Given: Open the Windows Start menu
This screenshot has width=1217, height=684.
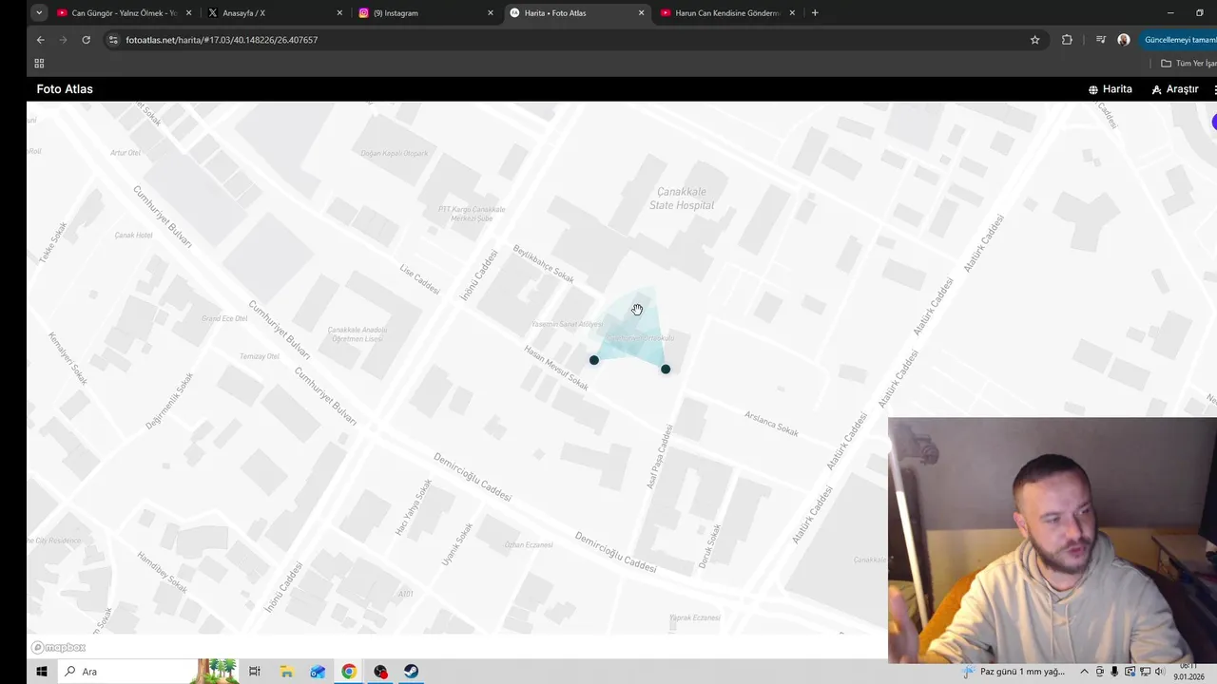Looking at the screenshot, I should (41, 672).
